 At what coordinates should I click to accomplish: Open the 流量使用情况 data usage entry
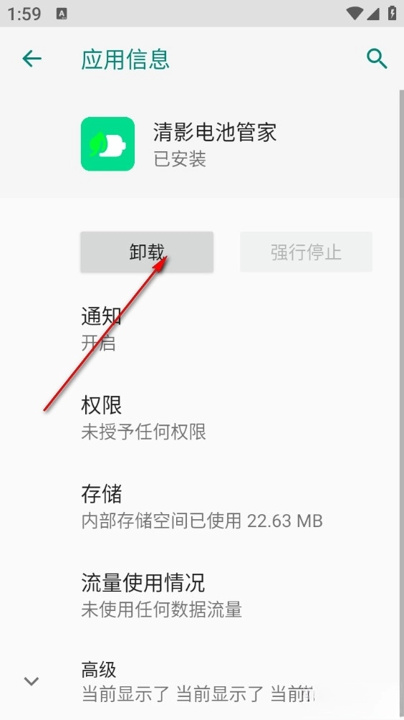(202, 595)
